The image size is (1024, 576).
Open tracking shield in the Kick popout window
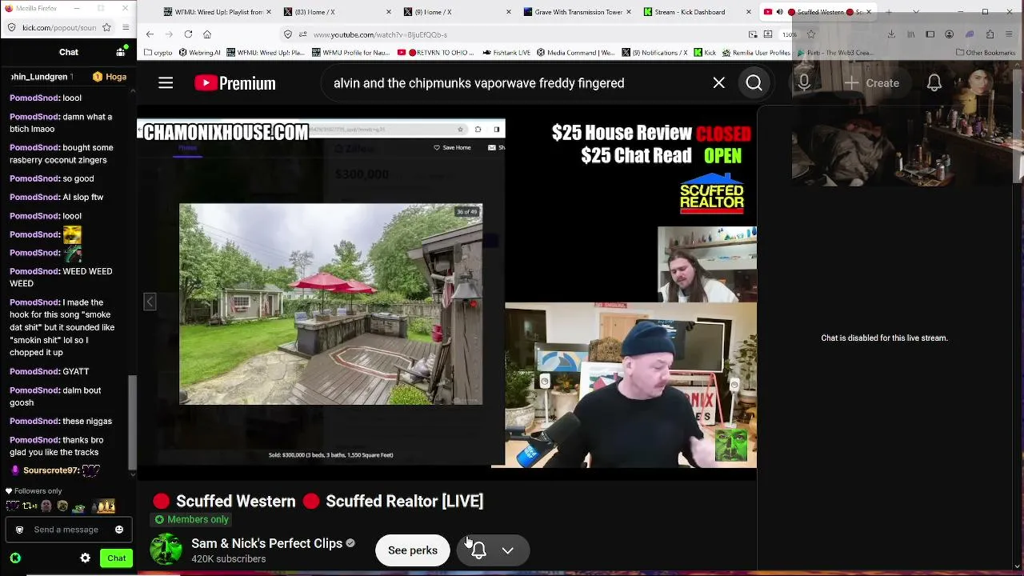10,27
